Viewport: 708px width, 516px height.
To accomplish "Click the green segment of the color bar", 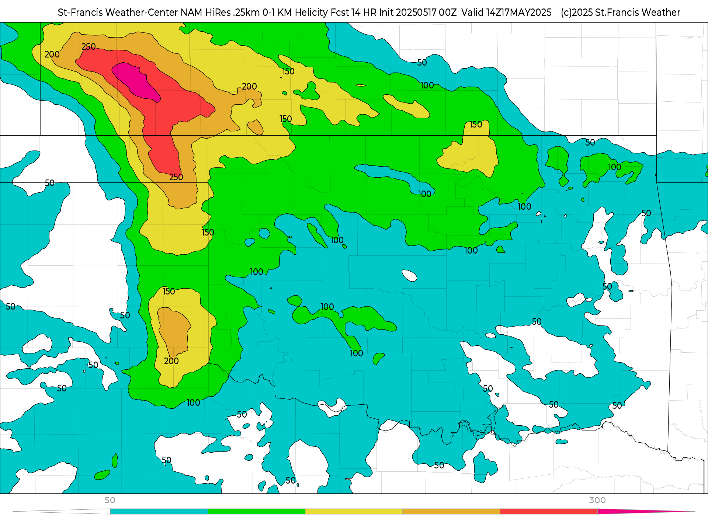I will (257, 511).
